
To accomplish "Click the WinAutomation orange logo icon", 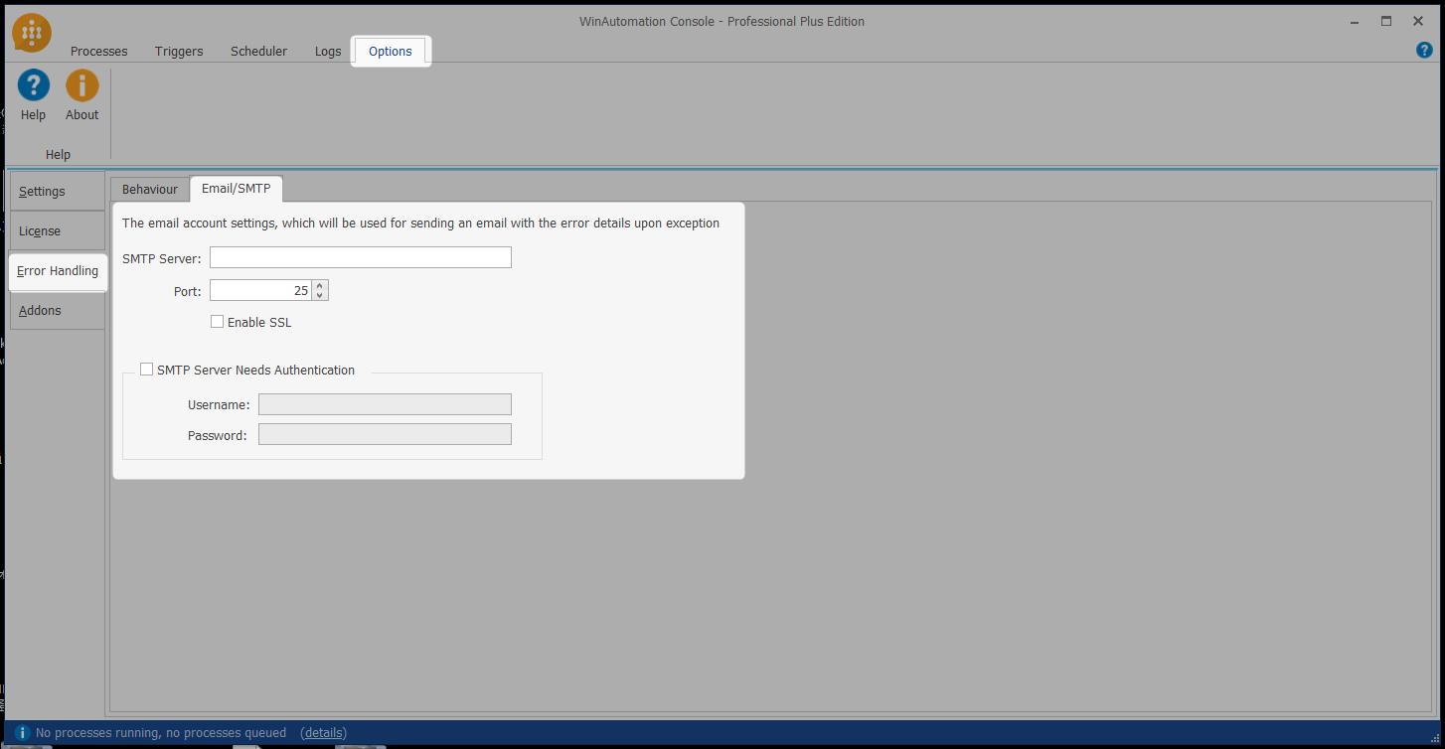I will click(32, 33).
